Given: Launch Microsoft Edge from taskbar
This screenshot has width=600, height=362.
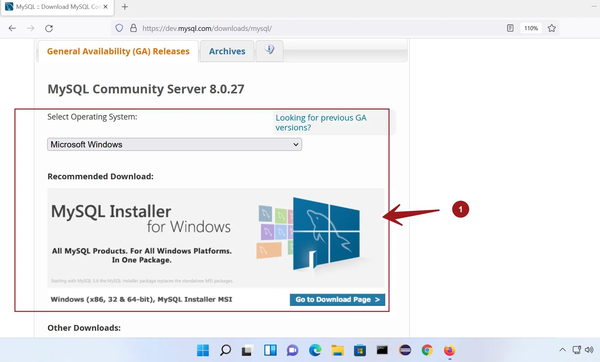Looking at the screenshot, I should click(315, 350).
